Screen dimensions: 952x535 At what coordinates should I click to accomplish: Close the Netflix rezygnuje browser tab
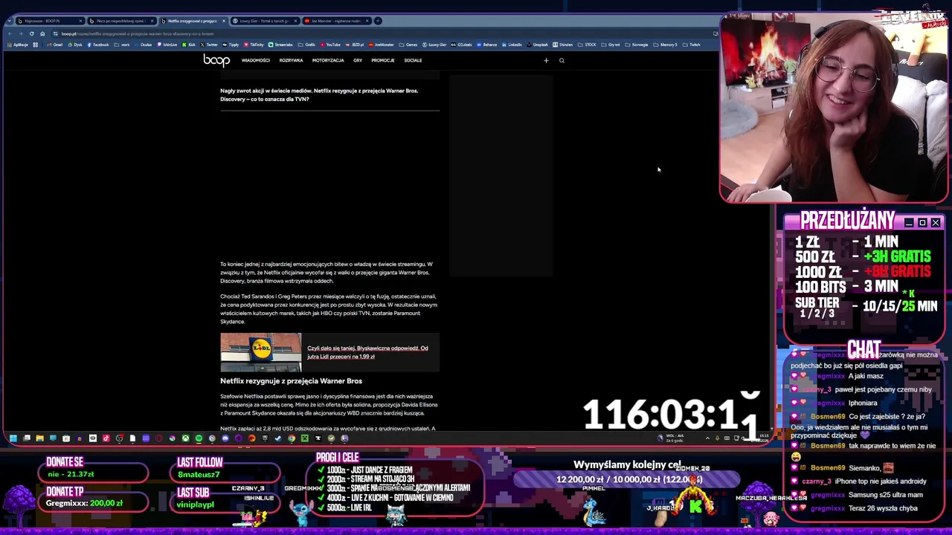point(223,21)
